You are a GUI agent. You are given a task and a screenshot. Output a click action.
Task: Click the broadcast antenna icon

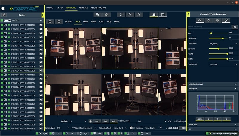(217, 21)
